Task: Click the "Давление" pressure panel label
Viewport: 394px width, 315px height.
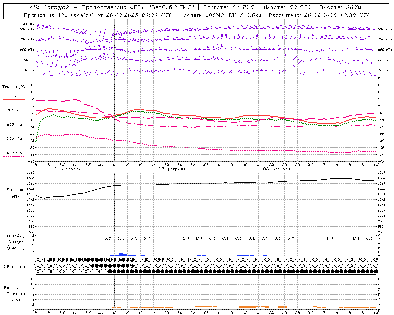Action: [x=16, y=190]
